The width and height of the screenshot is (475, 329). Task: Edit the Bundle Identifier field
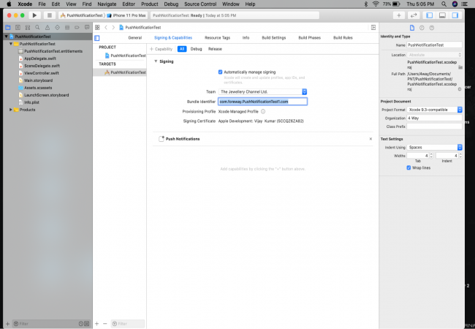[262, 102]
